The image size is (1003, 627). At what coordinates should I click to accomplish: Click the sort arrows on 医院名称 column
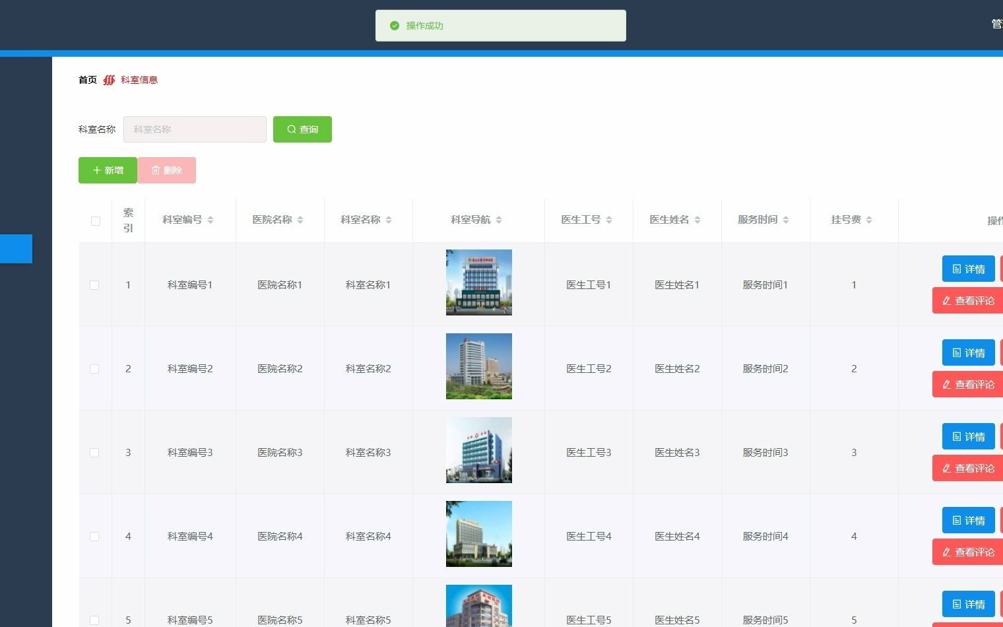300,220
